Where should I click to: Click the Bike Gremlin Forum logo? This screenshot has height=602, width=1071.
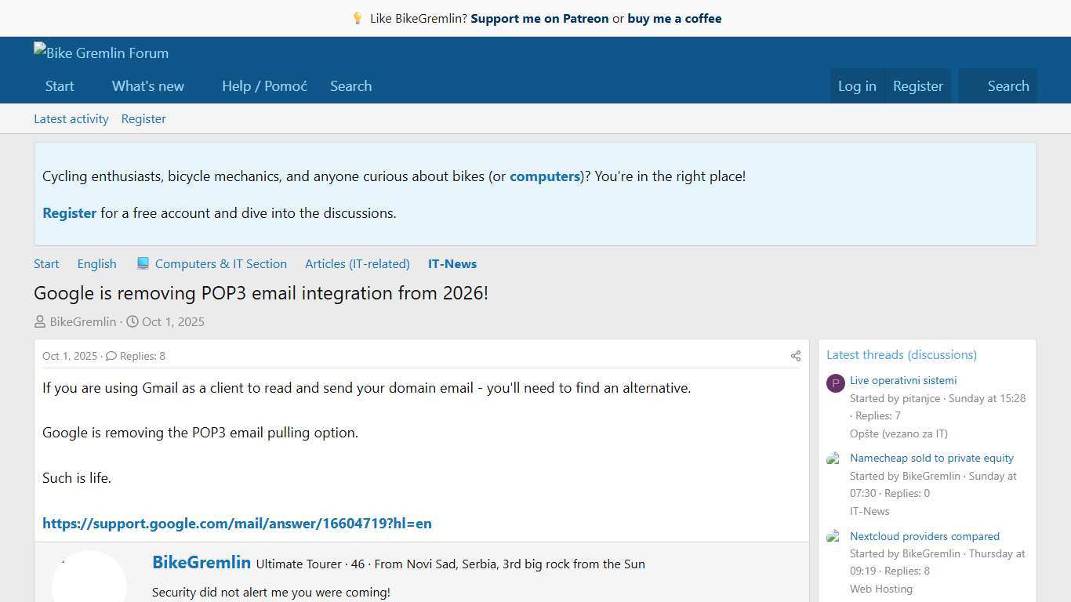click(x=100, y=53)
